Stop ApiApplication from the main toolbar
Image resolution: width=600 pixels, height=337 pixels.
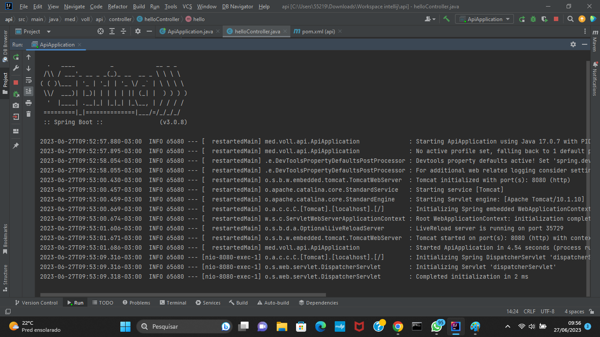click(x=556, y=19)
